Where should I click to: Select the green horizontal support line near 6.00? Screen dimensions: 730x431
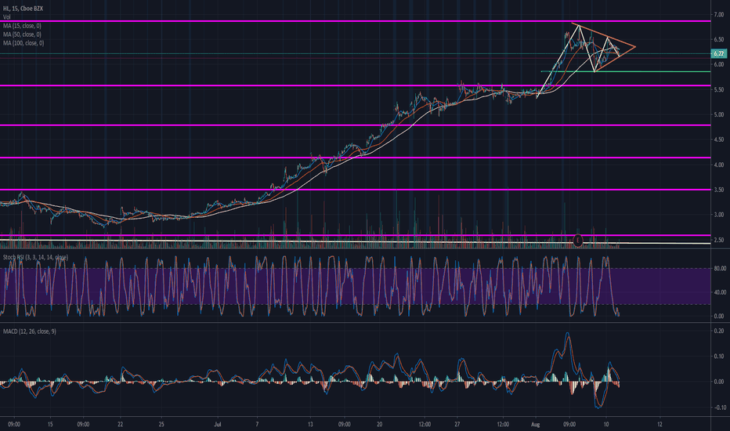(626, 72)
